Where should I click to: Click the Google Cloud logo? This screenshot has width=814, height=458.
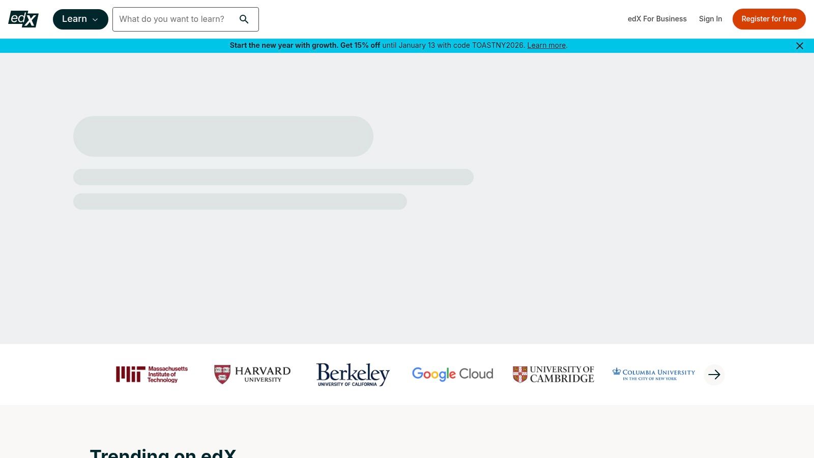(452, 374)
